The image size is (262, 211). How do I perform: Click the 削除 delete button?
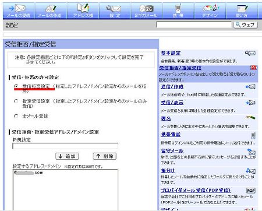point(105,156)
